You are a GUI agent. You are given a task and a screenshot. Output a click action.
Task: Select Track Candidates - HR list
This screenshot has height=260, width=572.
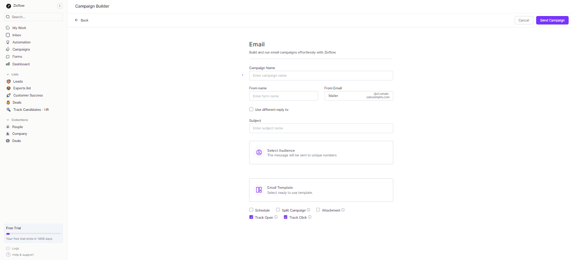coord(30,110)
